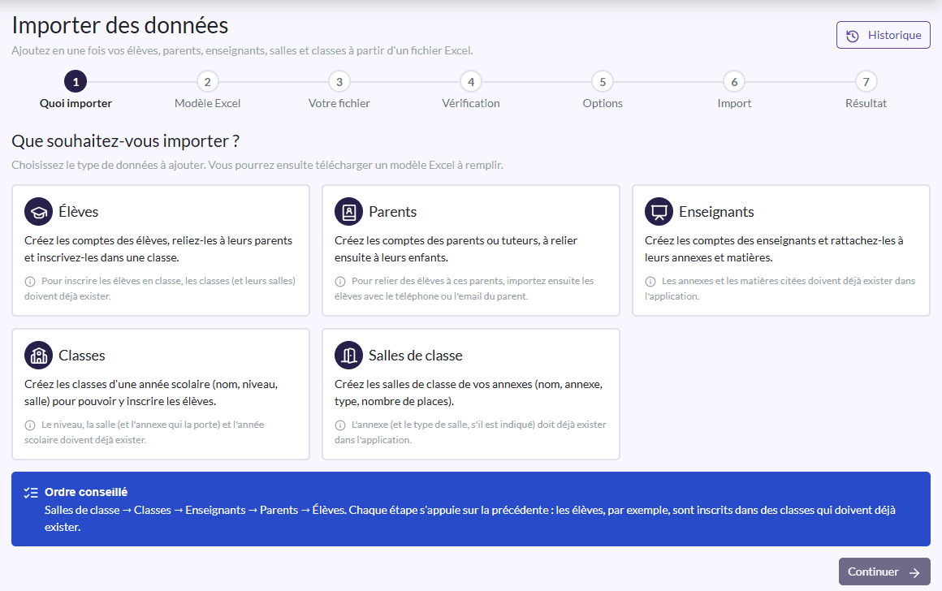Click the info icon in the Enseignants card
The width and height of the screenshot is (942, 591).
point(650,281)
